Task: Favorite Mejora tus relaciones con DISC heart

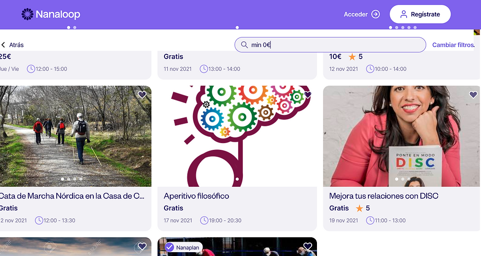Action: (473, 95)
